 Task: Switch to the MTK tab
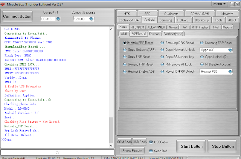[127, 14]
